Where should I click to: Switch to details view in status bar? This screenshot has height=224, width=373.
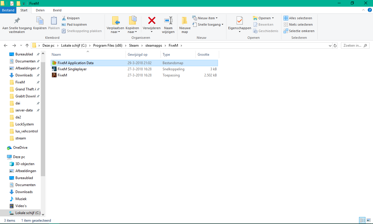click(x=362, y=220)
